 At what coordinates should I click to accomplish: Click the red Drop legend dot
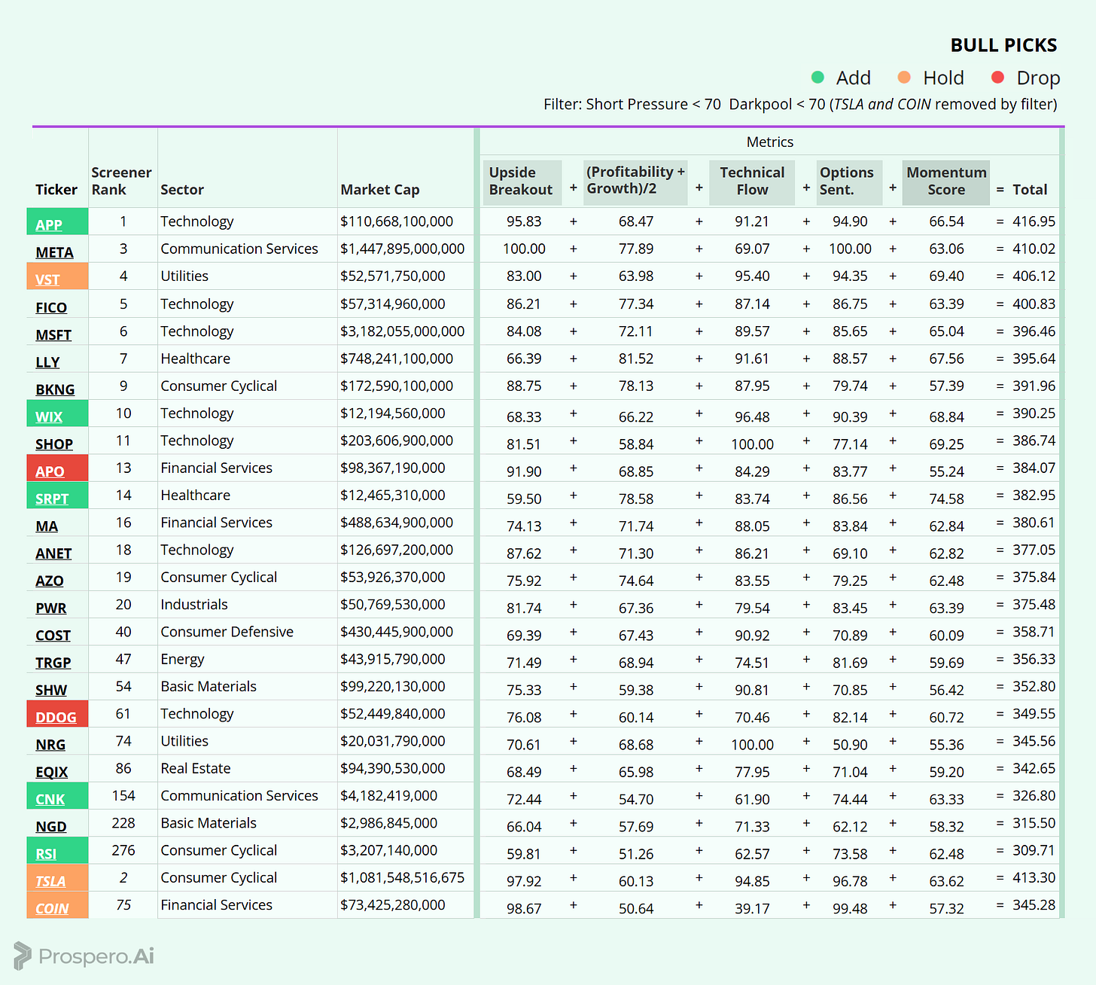[998, 77]
